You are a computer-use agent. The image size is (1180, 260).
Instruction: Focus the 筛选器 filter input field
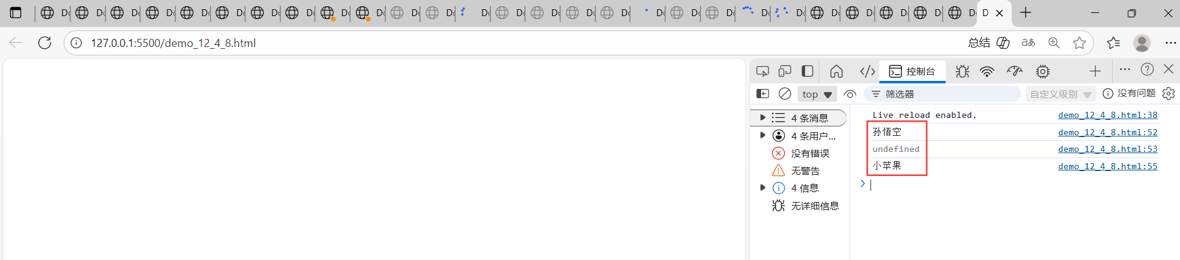943,94
